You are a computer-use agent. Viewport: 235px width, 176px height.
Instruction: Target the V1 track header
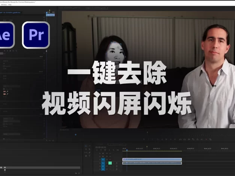point(103,160)
